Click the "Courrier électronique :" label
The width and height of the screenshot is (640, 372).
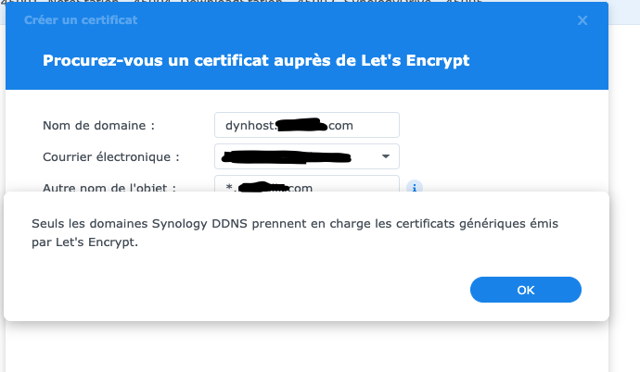click(x=111, y=156)
